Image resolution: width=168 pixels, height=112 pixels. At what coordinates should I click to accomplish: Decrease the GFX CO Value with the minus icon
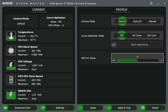[114, 60]
